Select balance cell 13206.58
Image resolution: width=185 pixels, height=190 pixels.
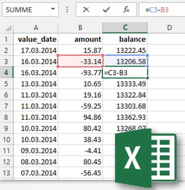pyautogui.click(x=125, y=61)
